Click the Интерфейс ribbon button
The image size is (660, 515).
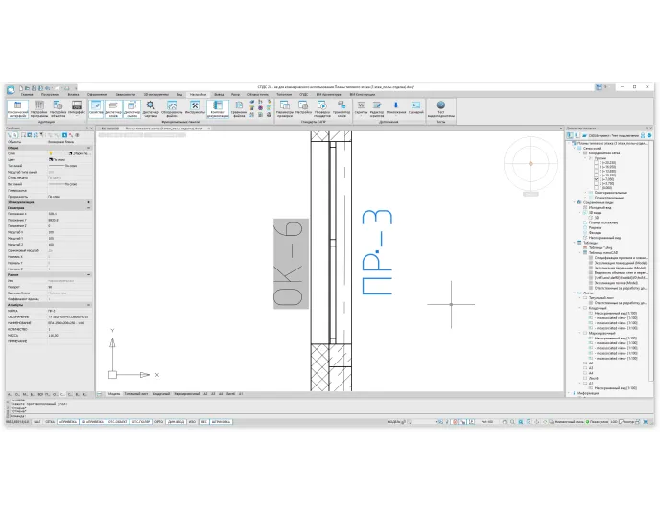[x=78, y=108]
